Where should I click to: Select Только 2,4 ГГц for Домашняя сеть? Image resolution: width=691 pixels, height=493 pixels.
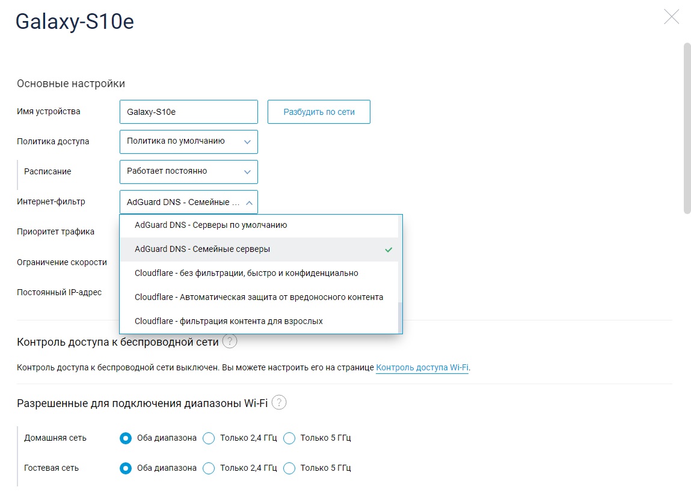209,438
